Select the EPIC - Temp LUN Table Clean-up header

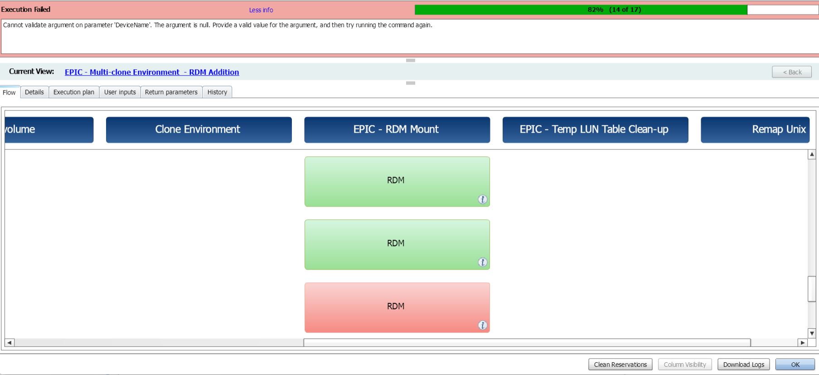(x=596, y=130)
